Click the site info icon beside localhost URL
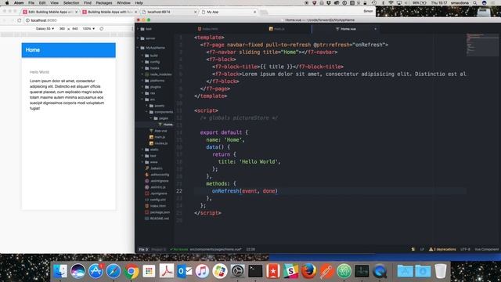Viewport: 501px width, 282px height. click(x=28, y=20)
